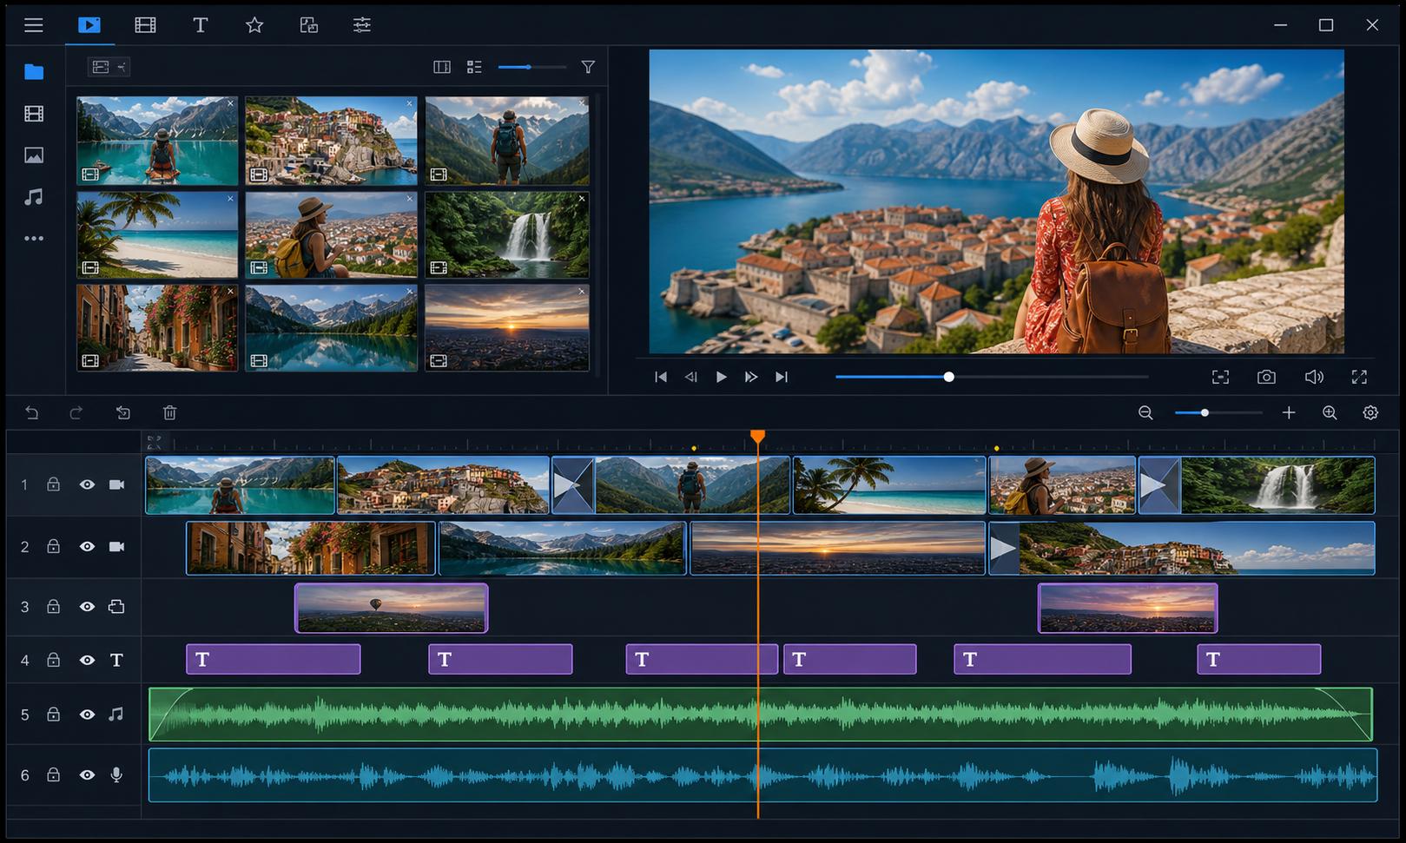The width and height of the screenshot is (1406, 843).
Task: Lock text track 4
Action: [x=54, y=660]
